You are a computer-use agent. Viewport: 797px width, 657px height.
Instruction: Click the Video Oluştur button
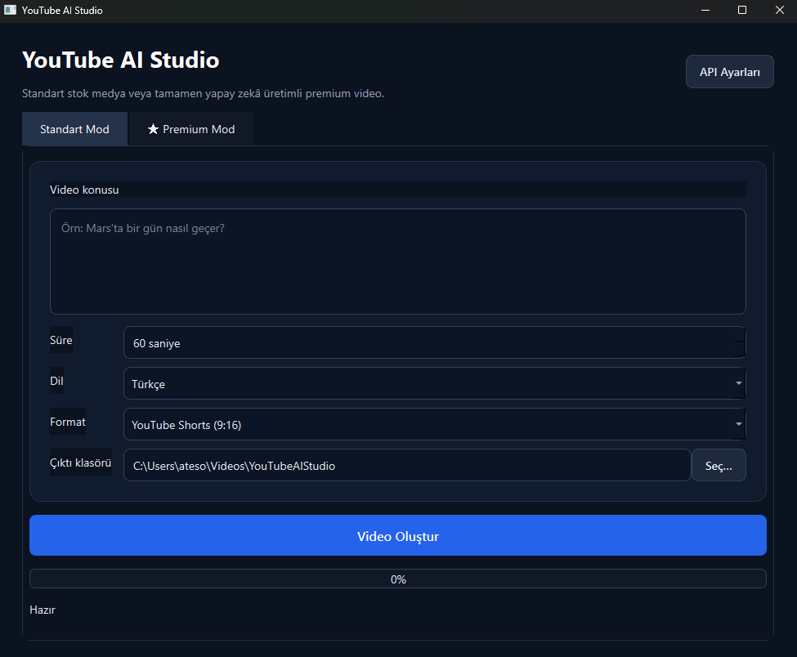click(x=397, y=535)
